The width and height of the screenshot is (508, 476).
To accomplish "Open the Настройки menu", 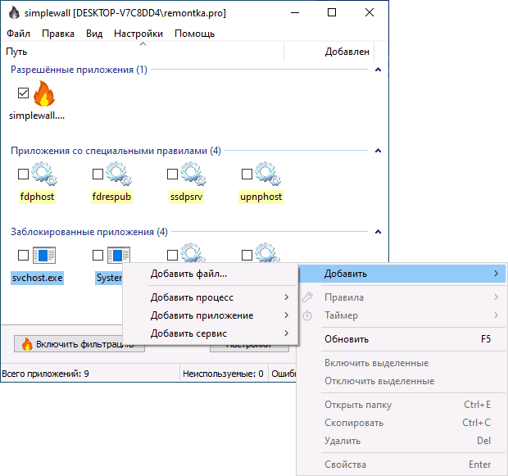I will [138, 34].
